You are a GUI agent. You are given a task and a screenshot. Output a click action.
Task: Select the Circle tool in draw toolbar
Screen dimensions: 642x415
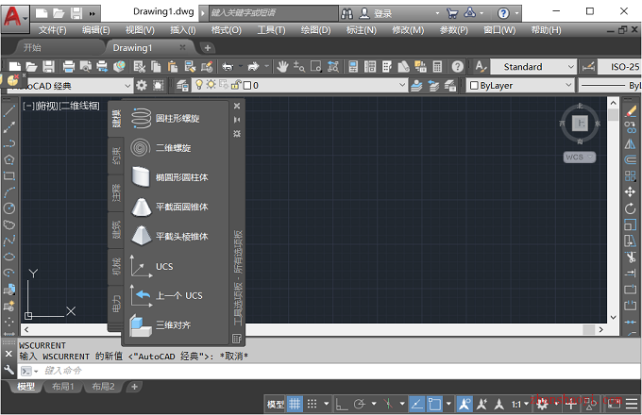pyautogui.click(x=9, y=208)
